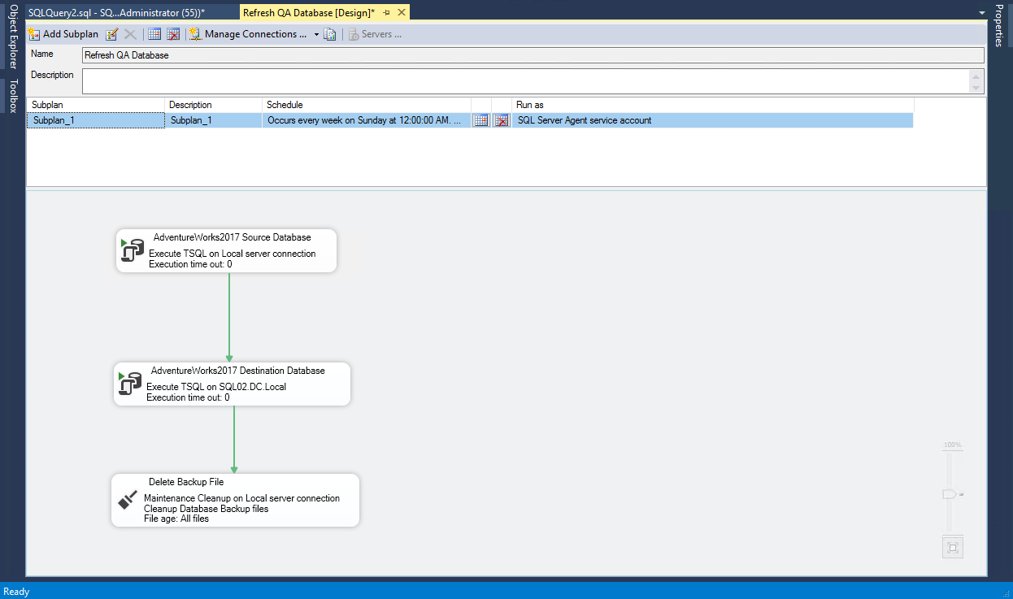Click the Run as column header
This screenshot has height=599, width=1013.
[713, 105]
